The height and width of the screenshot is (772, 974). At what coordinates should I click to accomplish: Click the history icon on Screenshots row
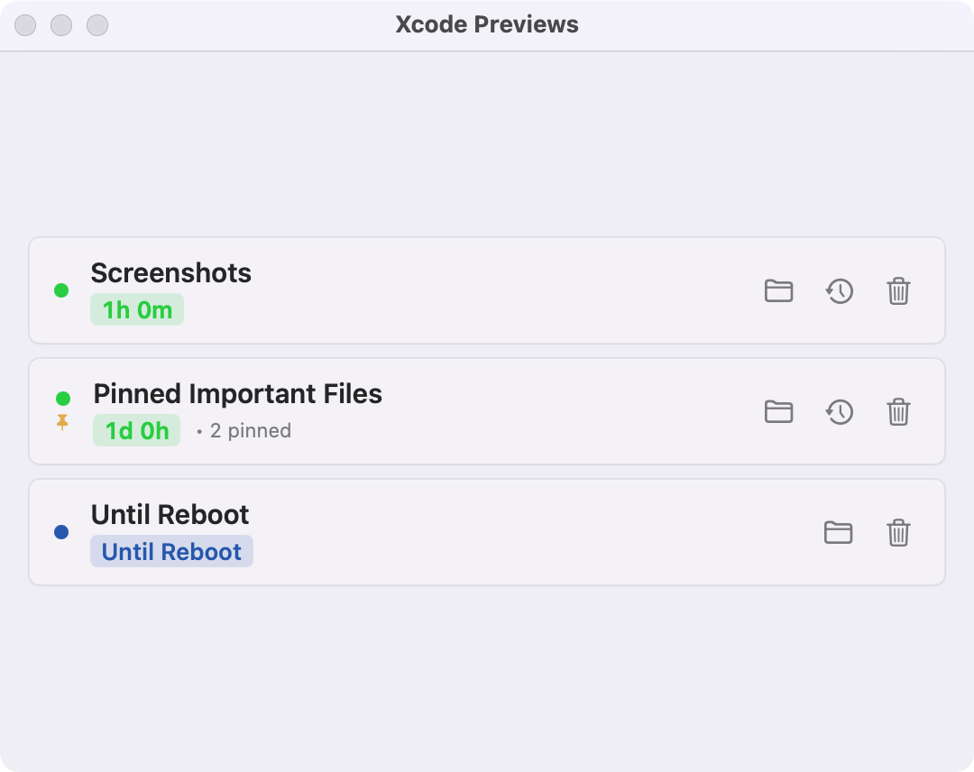click(839, 291)
